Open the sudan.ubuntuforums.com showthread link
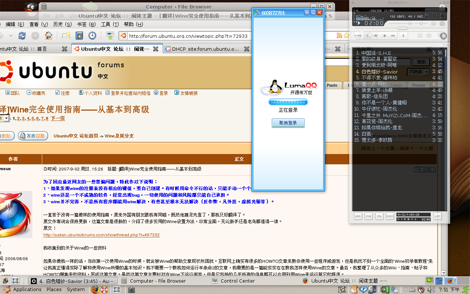 101,235
